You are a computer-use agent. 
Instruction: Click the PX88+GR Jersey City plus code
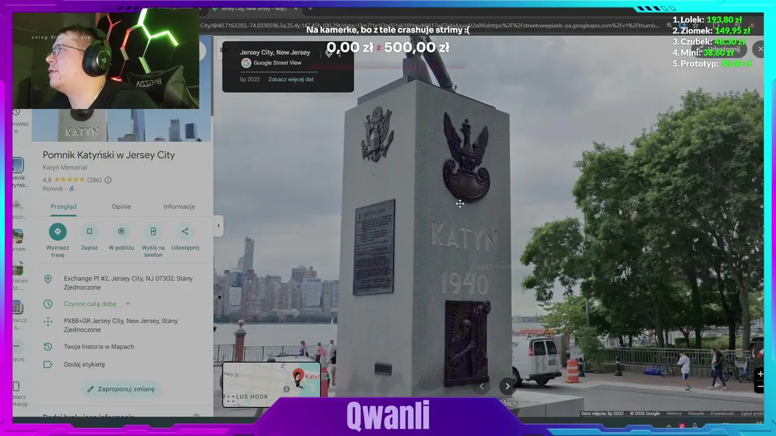pos(121,325)
